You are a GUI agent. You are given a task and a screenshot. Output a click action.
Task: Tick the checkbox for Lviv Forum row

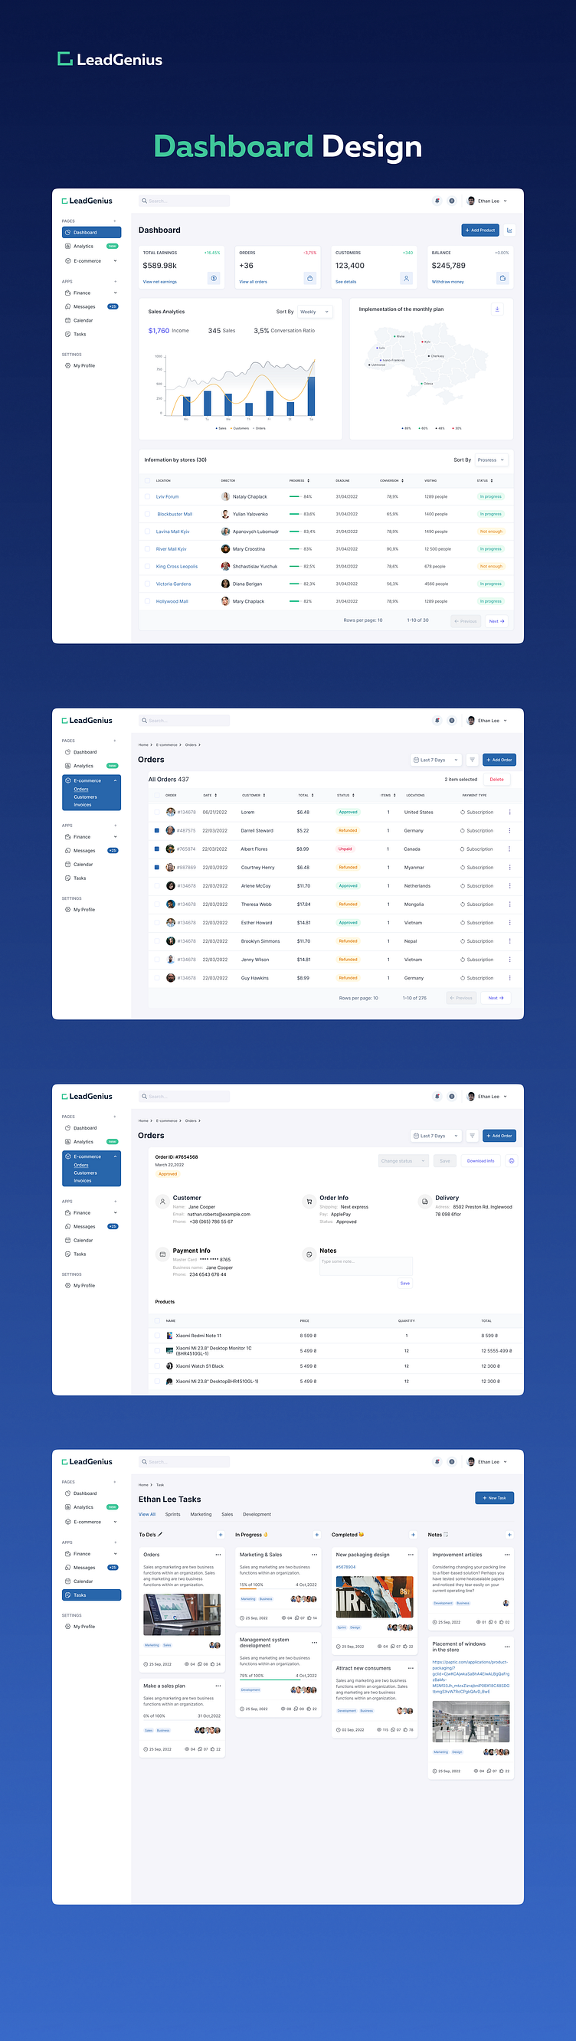tap(147, 497)
